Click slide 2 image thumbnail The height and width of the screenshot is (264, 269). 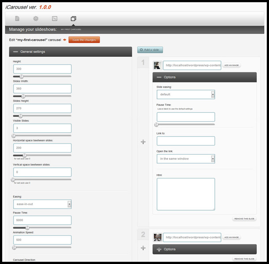tap(157, 238)
